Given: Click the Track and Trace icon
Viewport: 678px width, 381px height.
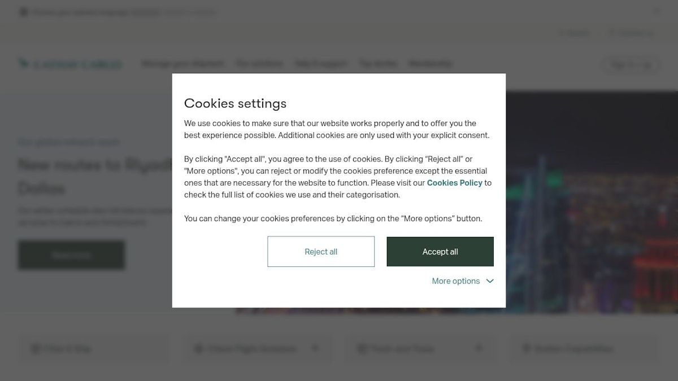Looking at the screenshot, I should click(362, 349).
